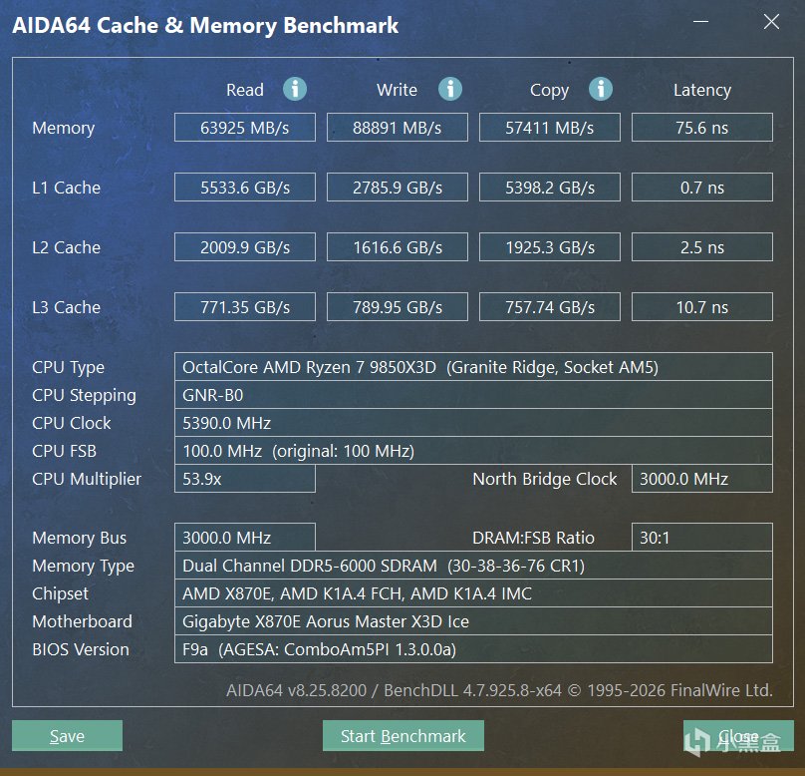Click the CPU Type label
805x776 pixels.
(x=68, y=368)
